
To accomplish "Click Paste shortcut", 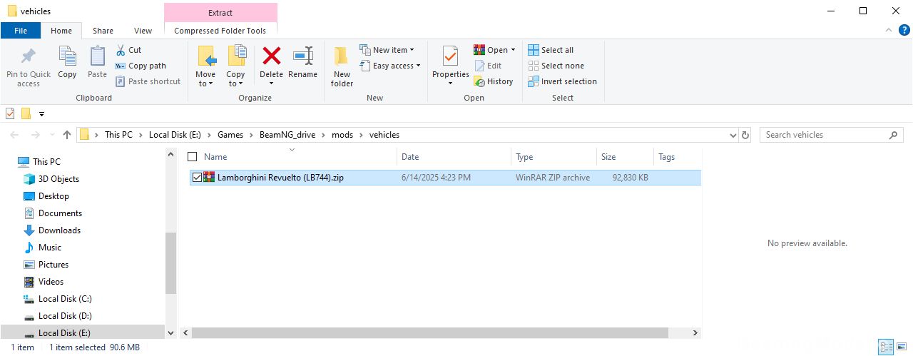I will (148, 81).
